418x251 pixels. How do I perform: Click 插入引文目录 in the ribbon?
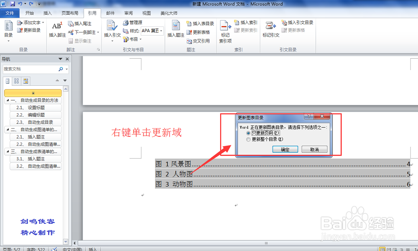297,23
